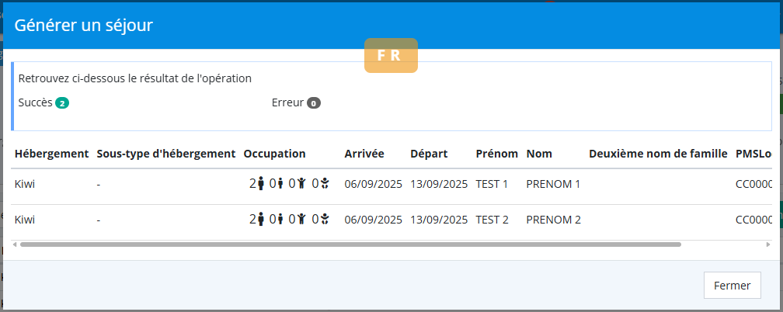
Task: Click the teenager occupancy icon in second row
Action: pyautogui.click(x=280, y=220)
